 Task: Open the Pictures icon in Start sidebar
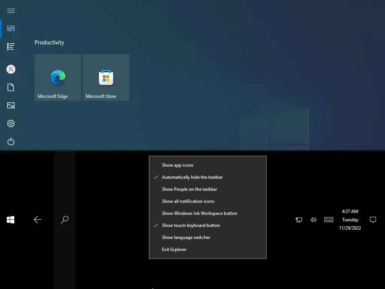(x=11, y=105)
